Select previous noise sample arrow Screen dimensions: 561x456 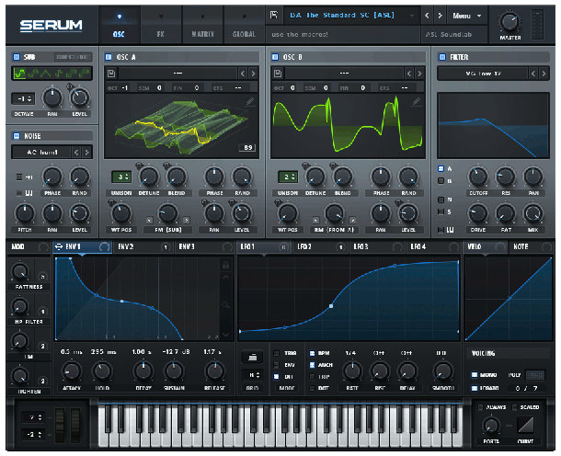click(76, 153)
